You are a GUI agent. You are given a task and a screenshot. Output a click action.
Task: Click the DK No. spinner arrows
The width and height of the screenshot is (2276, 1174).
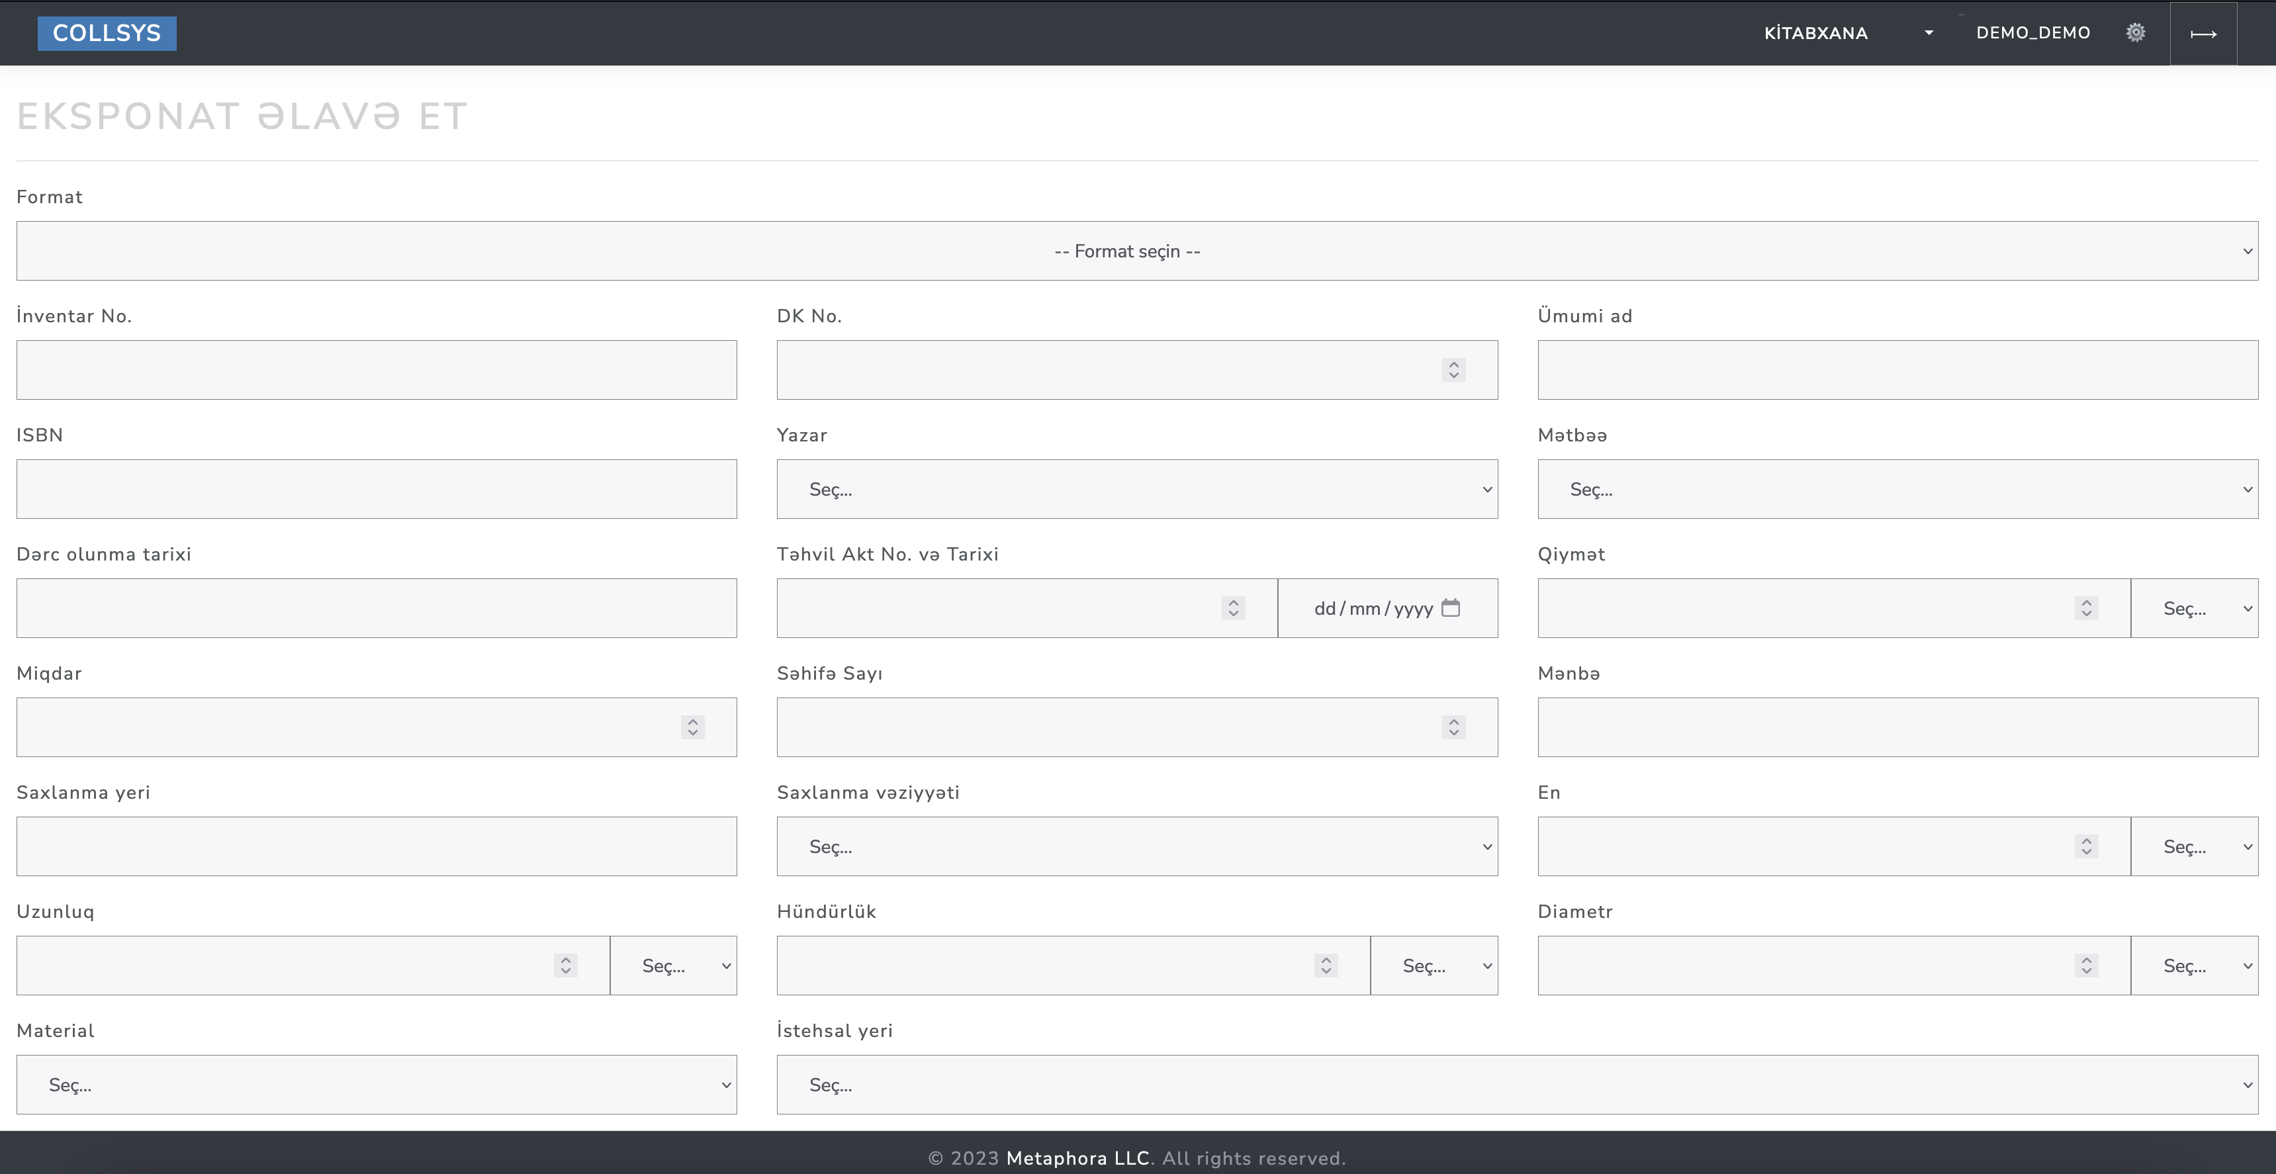point(1453,370)
